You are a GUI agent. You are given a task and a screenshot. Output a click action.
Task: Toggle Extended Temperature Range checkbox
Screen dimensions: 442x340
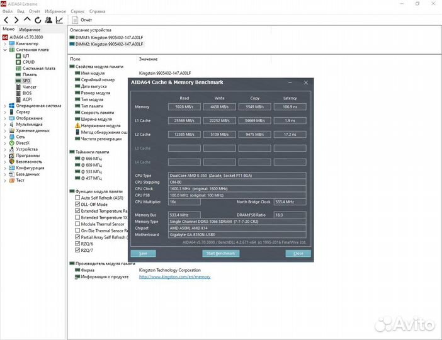point(77,210)
